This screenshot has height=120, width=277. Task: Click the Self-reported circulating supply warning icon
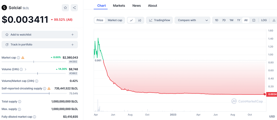[x=49, y=88]
